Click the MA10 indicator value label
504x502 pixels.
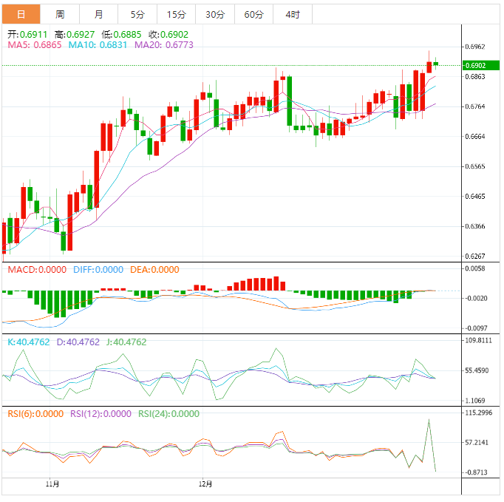(98, 45)
